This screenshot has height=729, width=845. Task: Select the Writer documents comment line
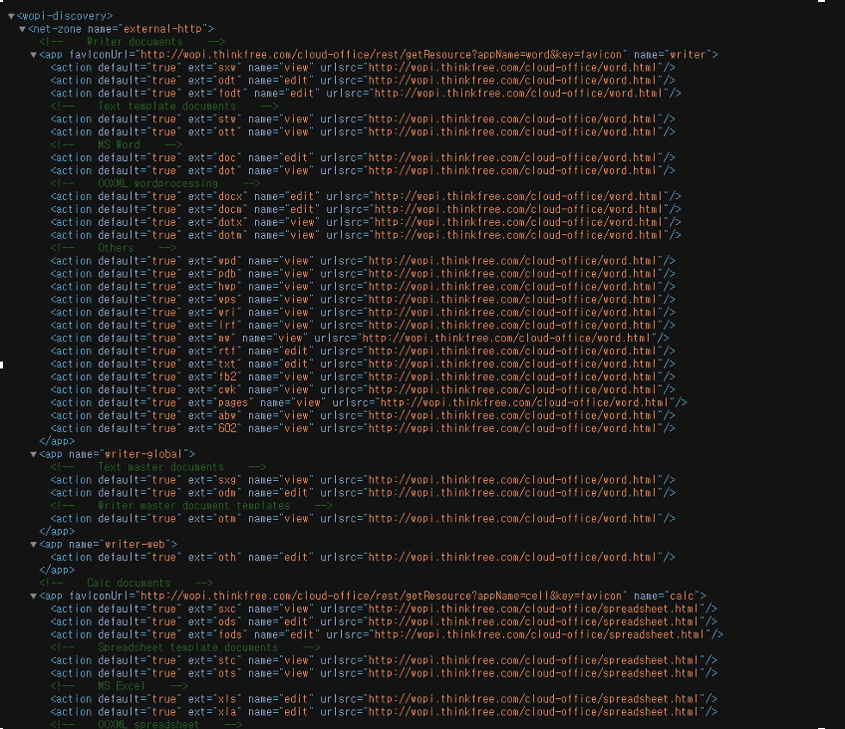(133, 42)
